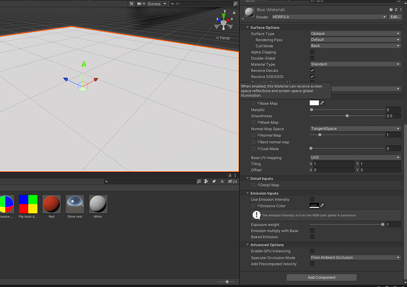Viewport: 407px width, 287px height.
Task: Click the search-by-label tag icon
Action: coord(214,182)
